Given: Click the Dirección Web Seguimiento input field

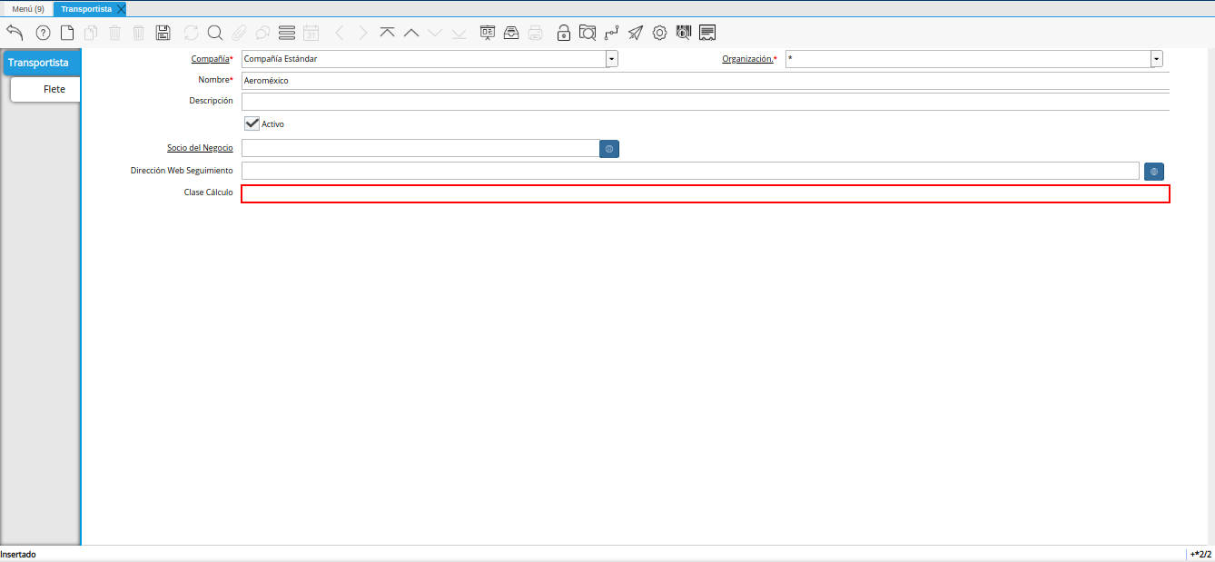Looking at the screenshot, I should [x=690, y=171].
